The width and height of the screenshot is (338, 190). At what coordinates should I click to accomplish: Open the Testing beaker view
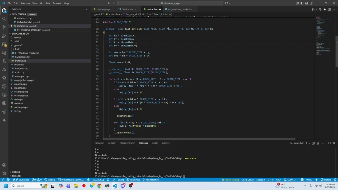(4, 61)
